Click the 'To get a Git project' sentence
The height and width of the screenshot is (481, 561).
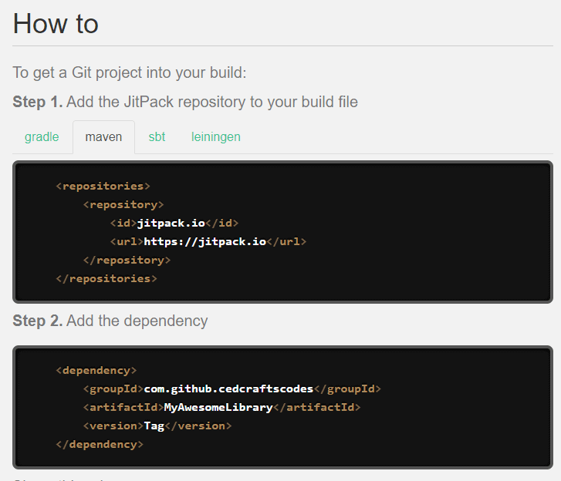[x=129, y=73]
